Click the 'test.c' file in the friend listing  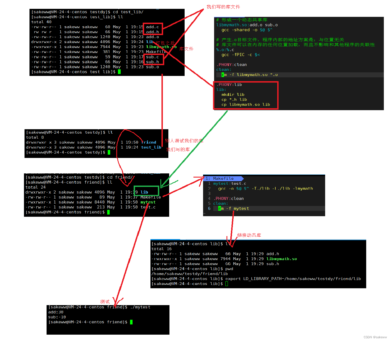[x=148, y=207]
